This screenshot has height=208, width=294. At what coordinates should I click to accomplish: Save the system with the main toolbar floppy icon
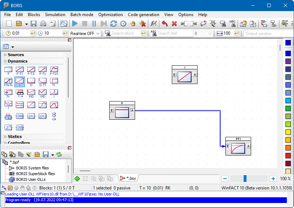[x=34, y=24]
